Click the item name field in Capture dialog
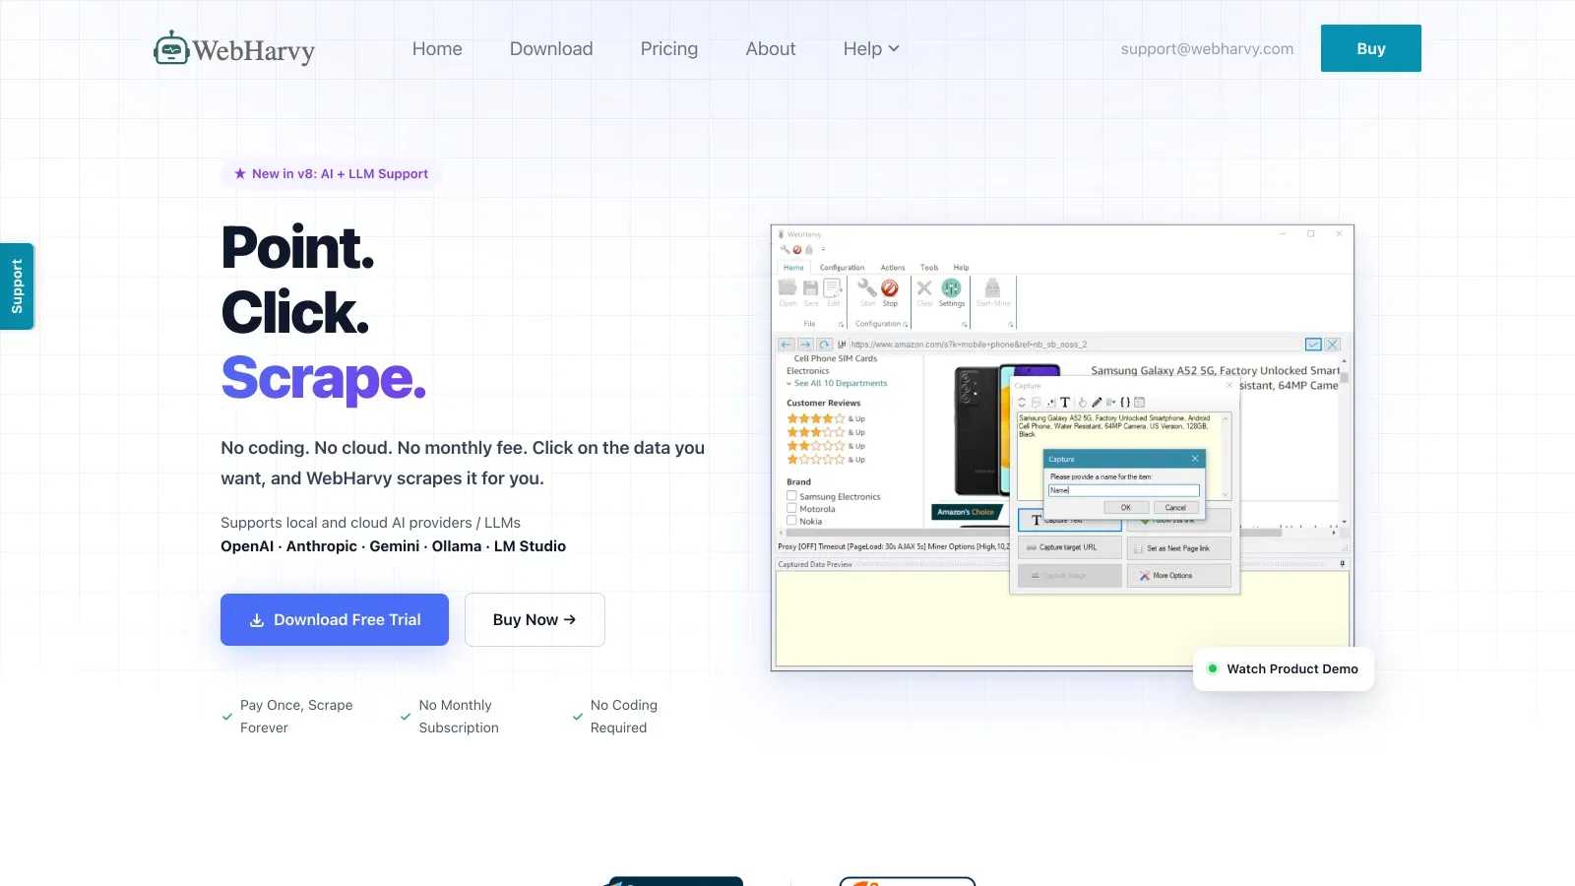This screenshot has height=886, width=1575. click(1123, 490)
